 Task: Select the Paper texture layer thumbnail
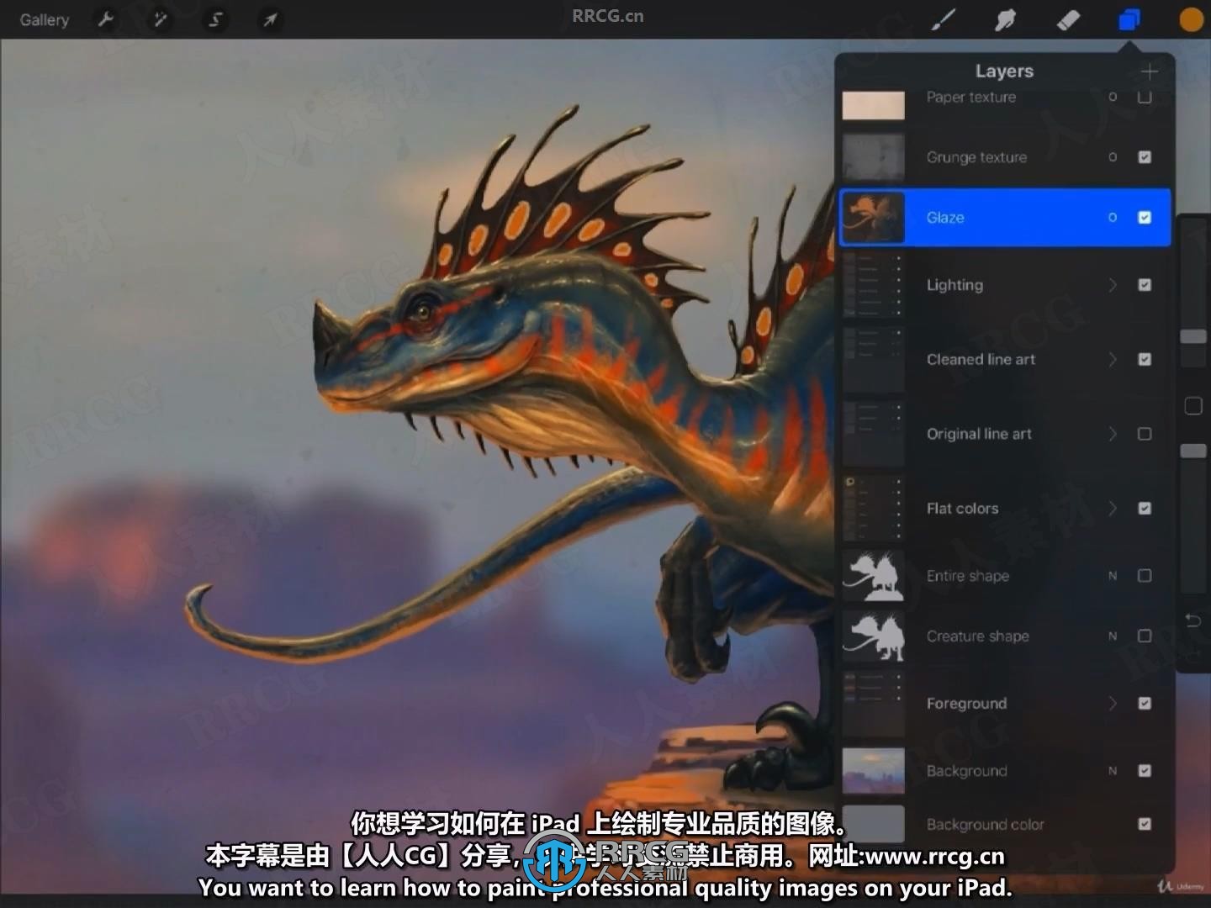pyautogui.click(x=874, y=104)
